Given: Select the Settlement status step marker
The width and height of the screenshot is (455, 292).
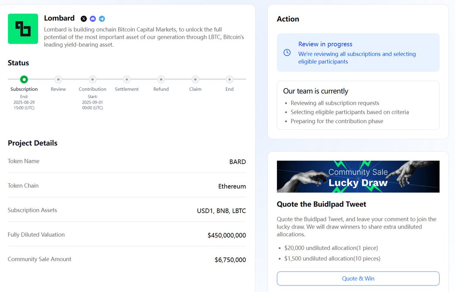Looking at the screenshot, I should coord(127,79).
